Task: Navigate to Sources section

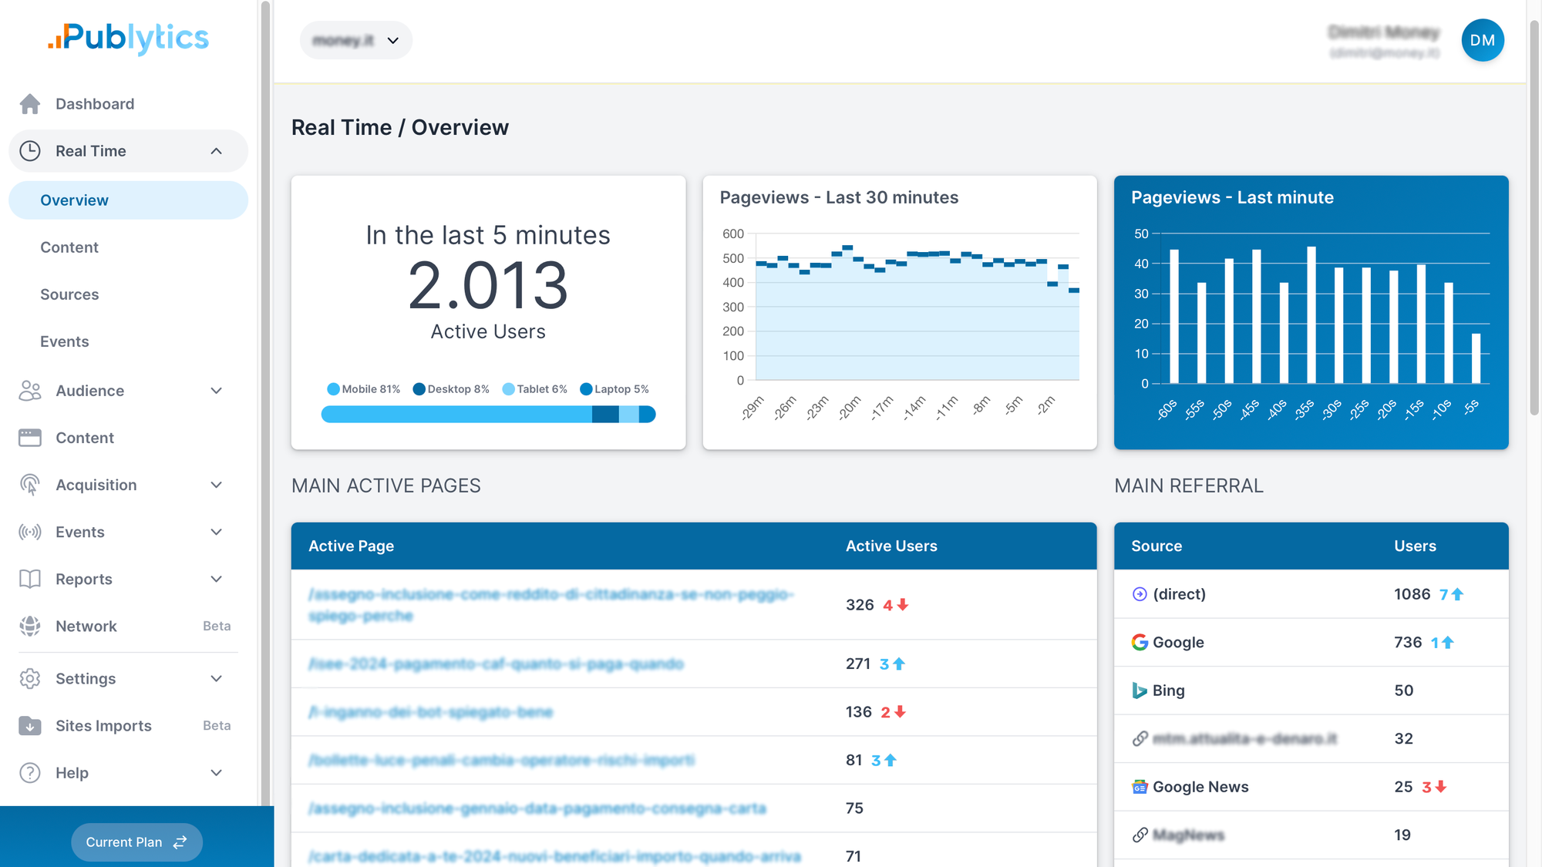Action: pyautogui.click(x=70, y=294)
